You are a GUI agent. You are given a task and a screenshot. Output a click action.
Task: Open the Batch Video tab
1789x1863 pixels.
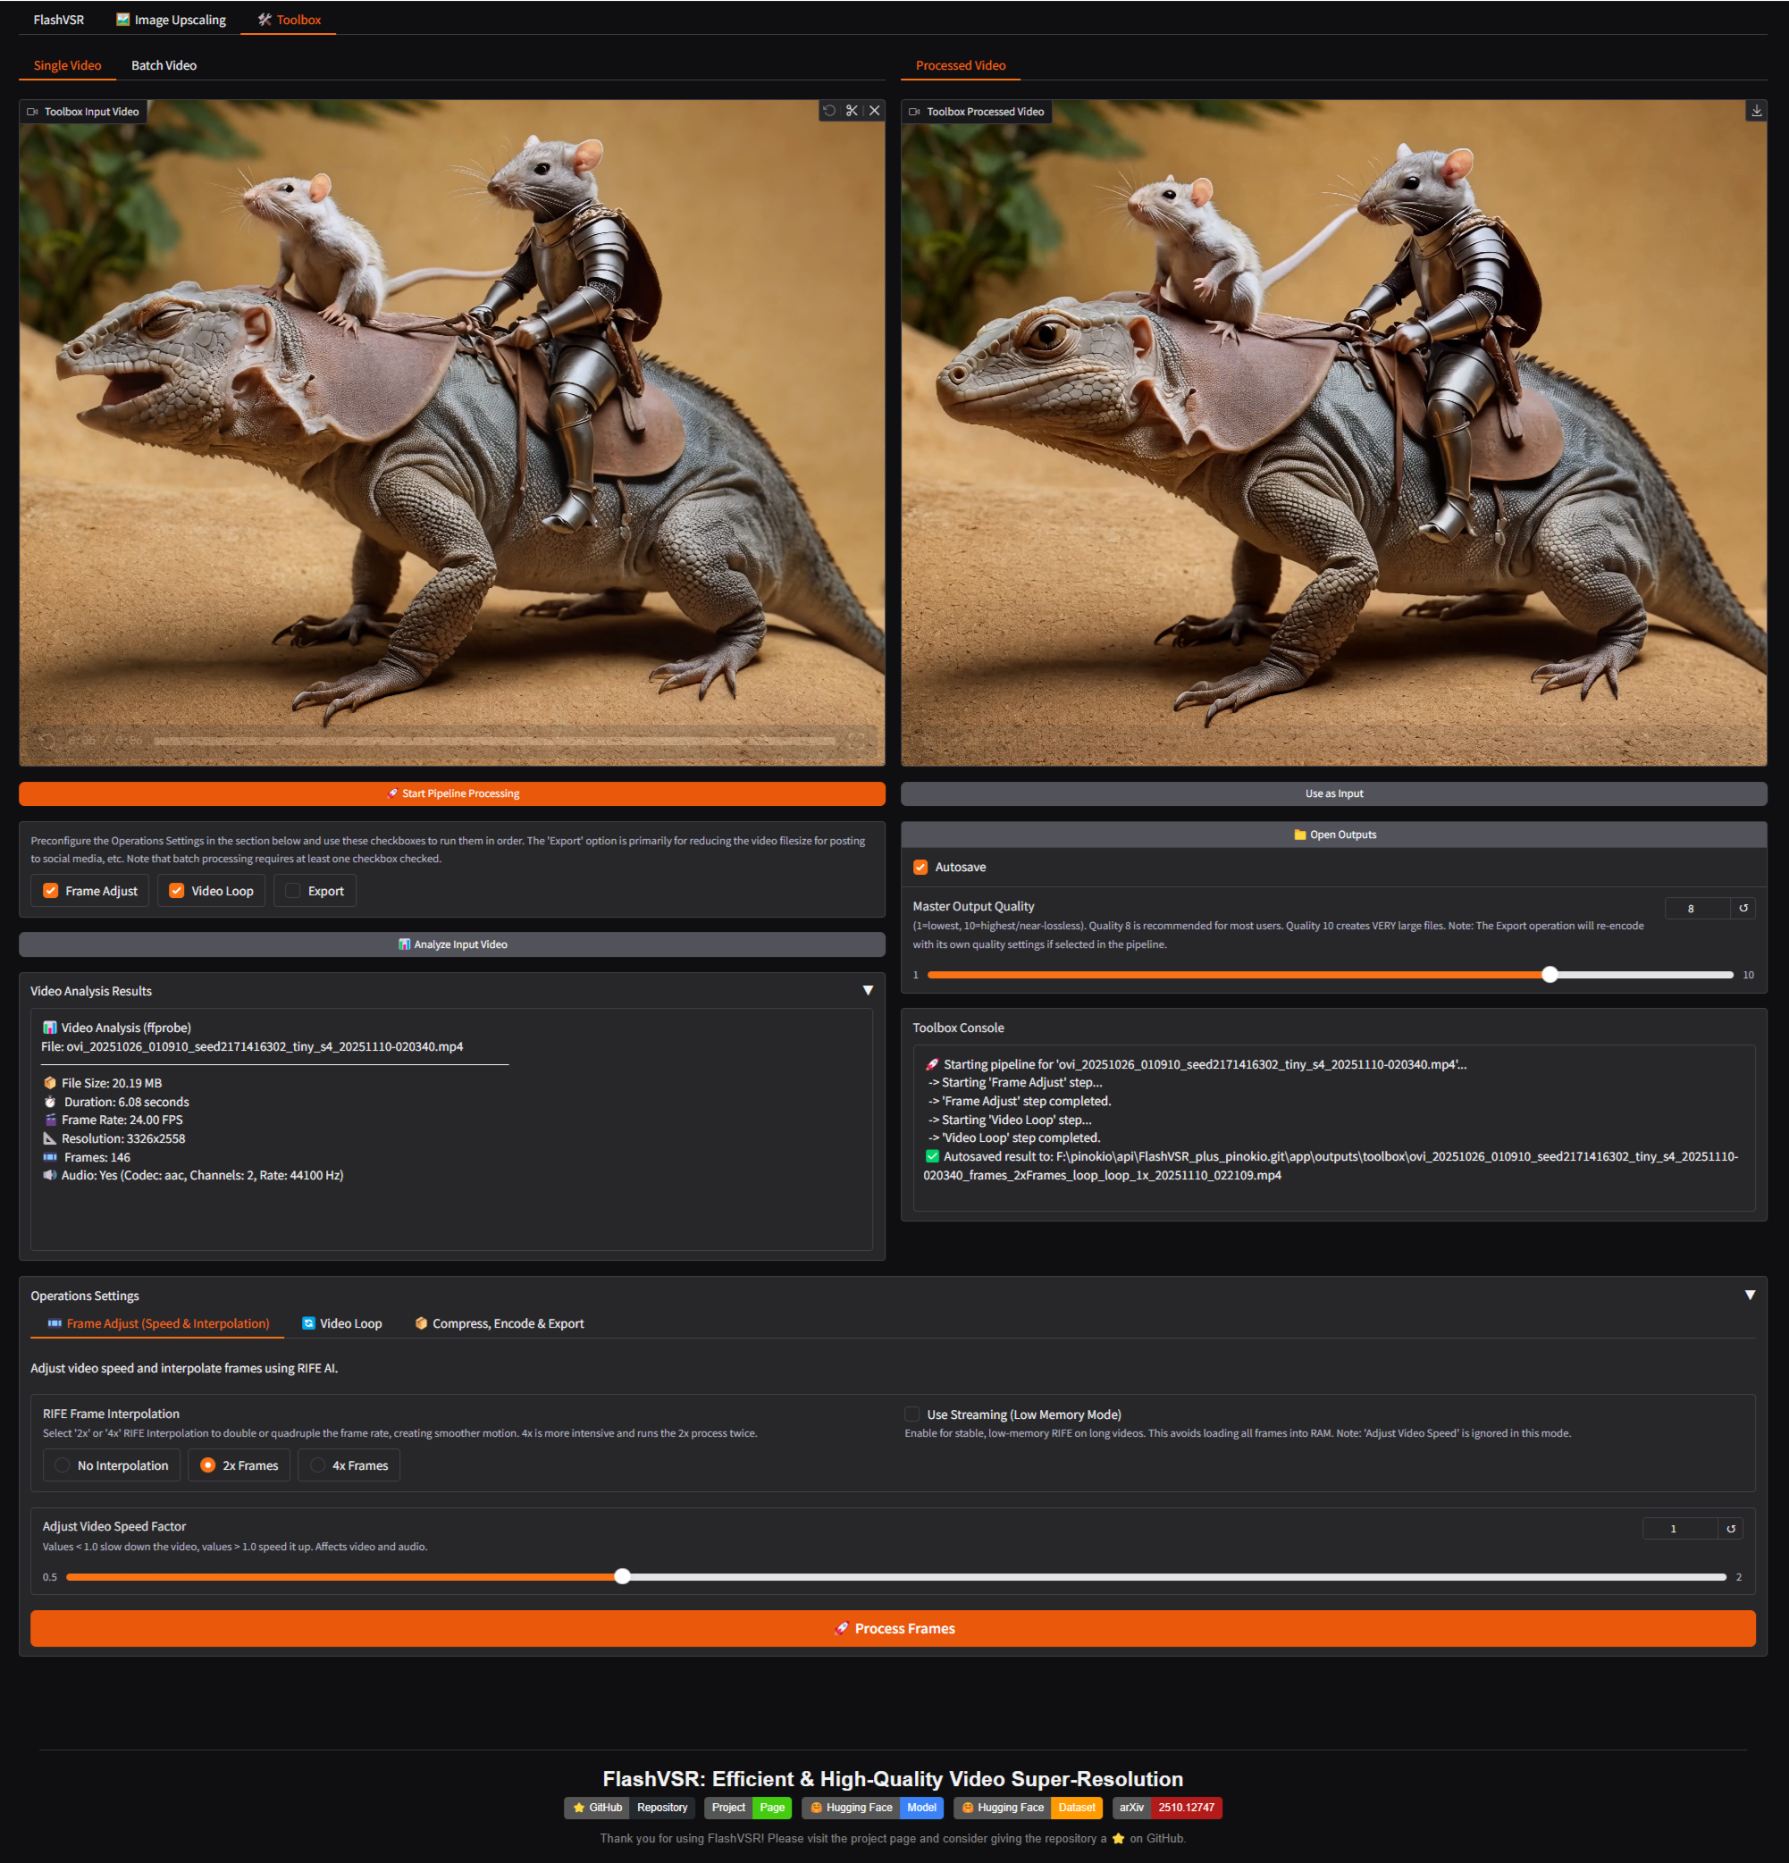point(164,65)
